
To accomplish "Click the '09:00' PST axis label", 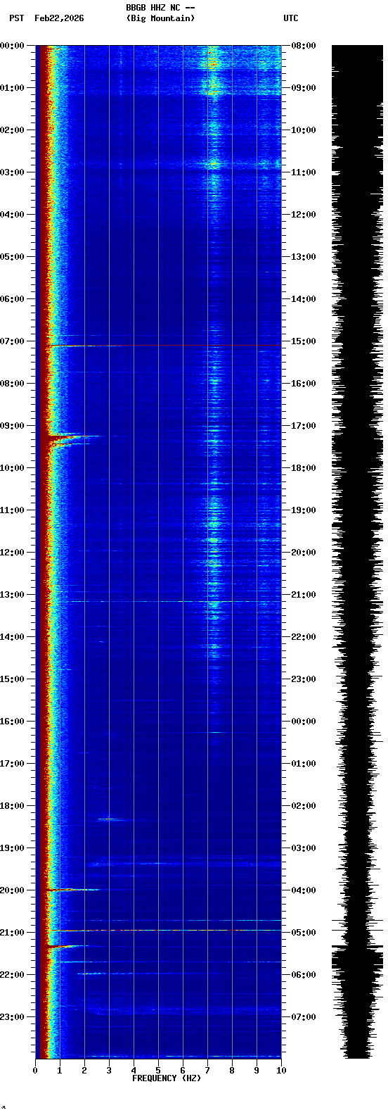I will pyautogui.click(x=12, y=426).
